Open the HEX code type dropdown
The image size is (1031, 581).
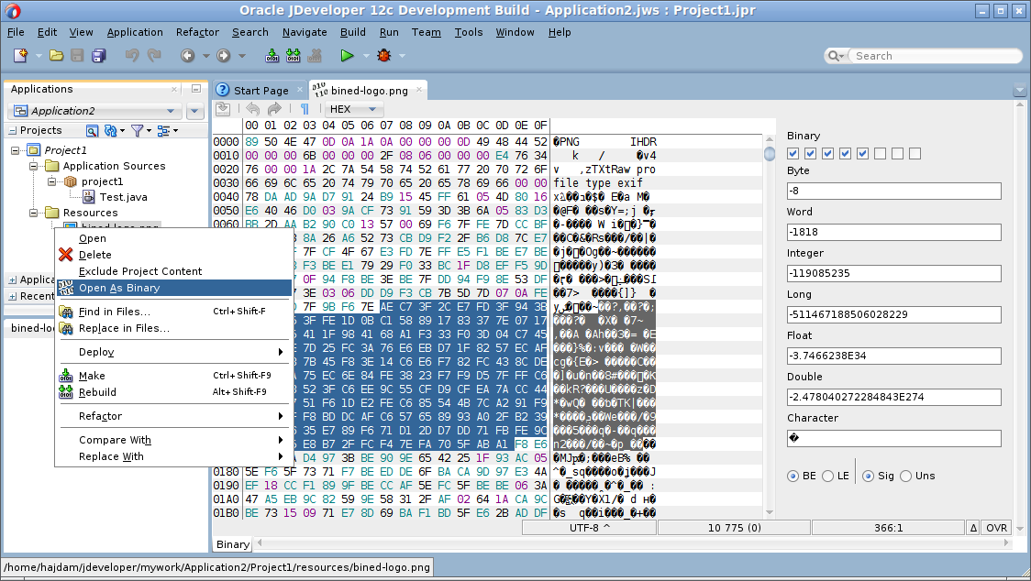pos(353,109)
